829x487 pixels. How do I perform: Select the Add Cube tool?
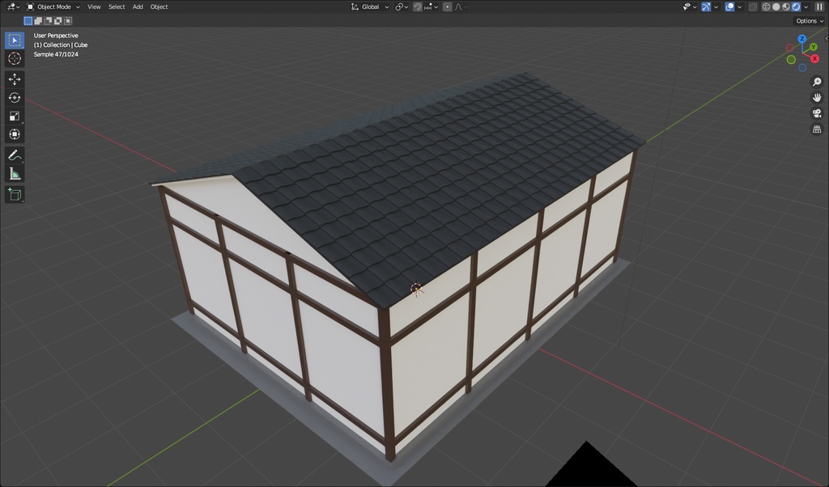[x=15, y=194]
